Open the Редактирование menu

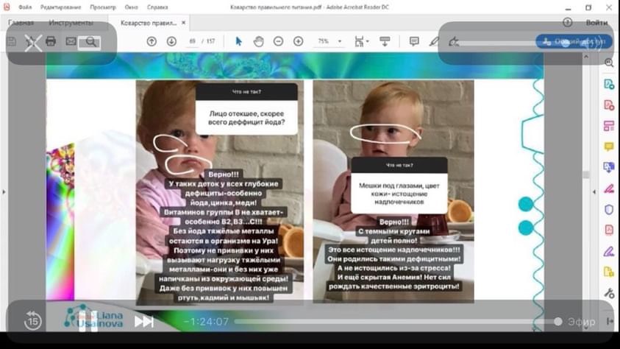point(60,7)
